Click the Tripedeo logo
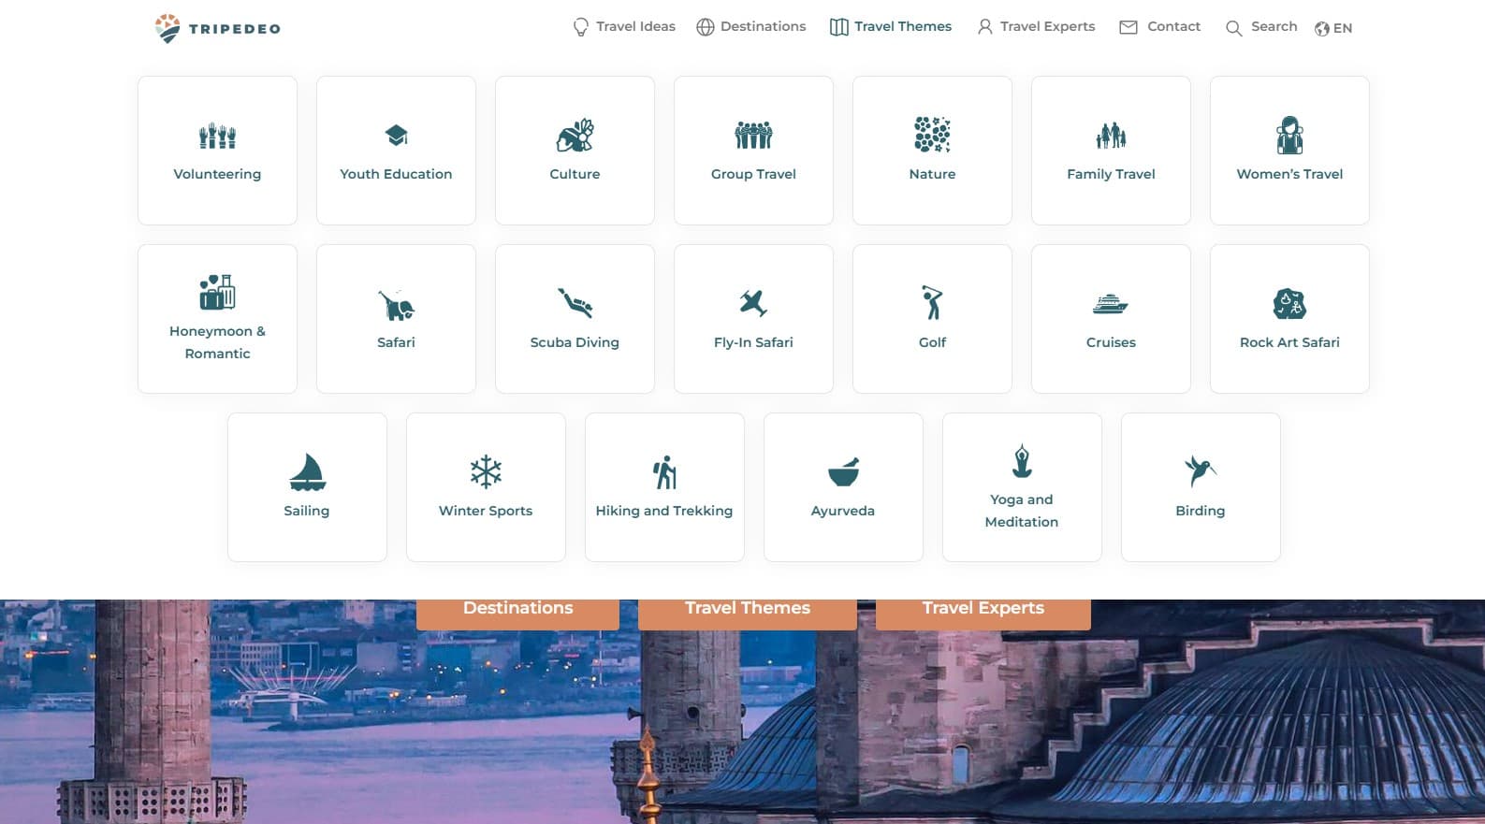Viewport: 1485px width, 824px height. coord(217,28)
